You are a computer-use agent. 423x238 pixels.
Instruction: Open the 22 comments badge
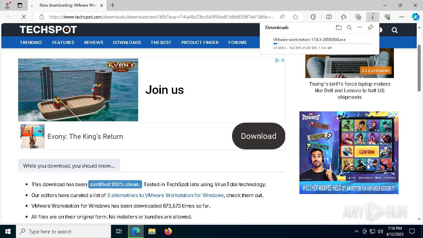375,70
